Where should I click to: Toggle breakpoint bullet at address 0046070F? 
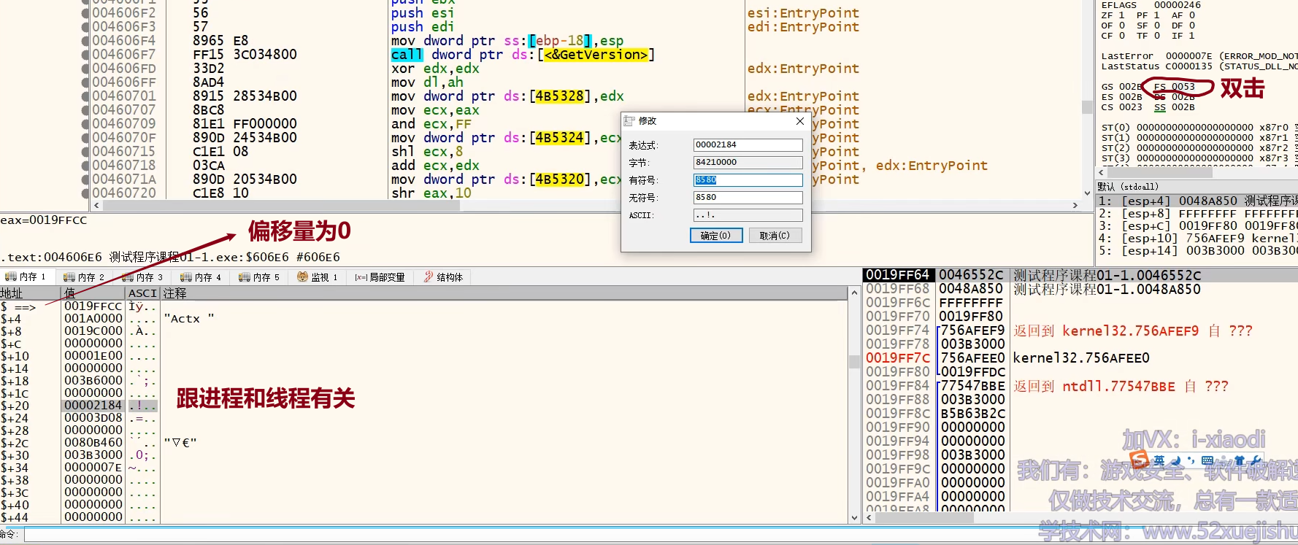(x=85, y=138)
